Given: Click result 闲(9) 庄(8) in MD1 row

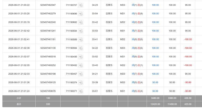Looking at the screenshot, I should [x=137, y=57].
